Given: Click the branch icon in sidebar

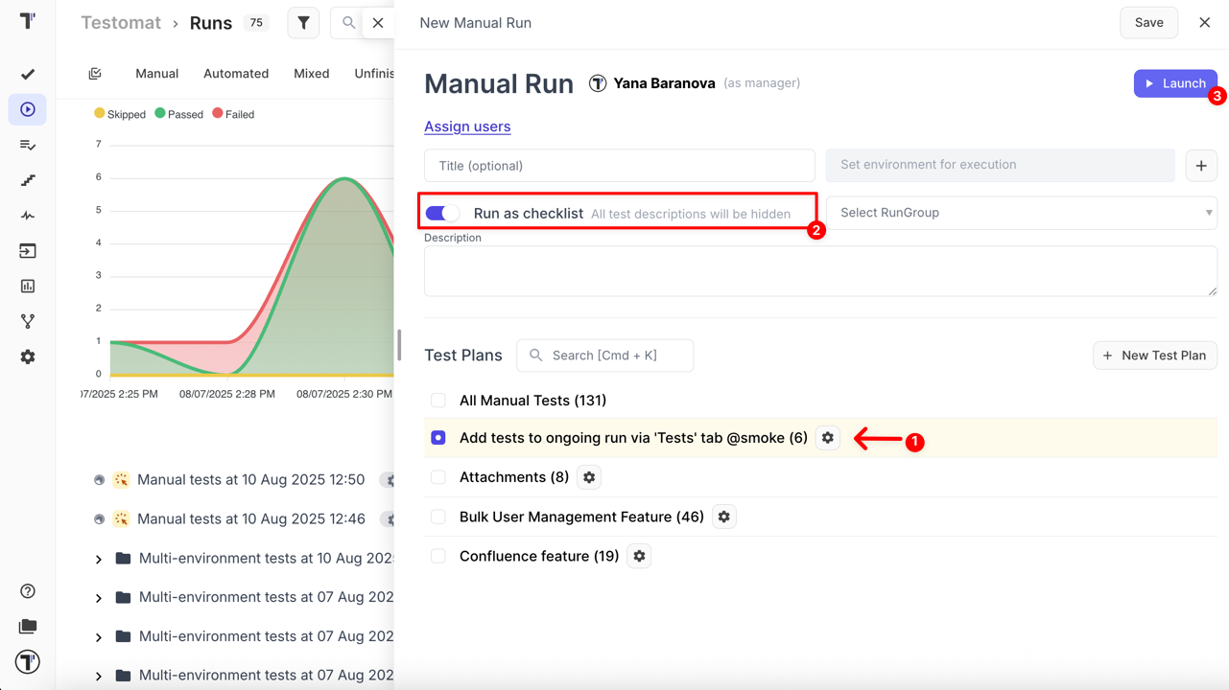Looking at the screenshot, I should click(x=28, y=321).
